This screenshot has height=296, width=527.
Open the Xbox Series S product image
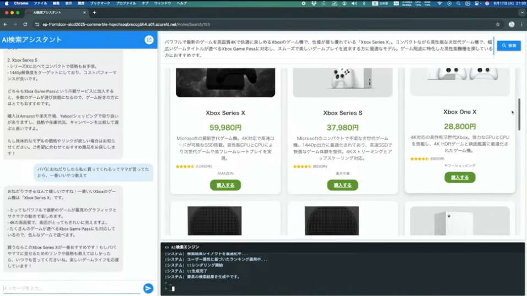[342, 83]
